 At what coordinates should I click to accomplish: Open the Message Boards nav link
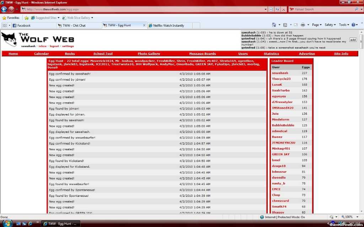pos(202,54)
